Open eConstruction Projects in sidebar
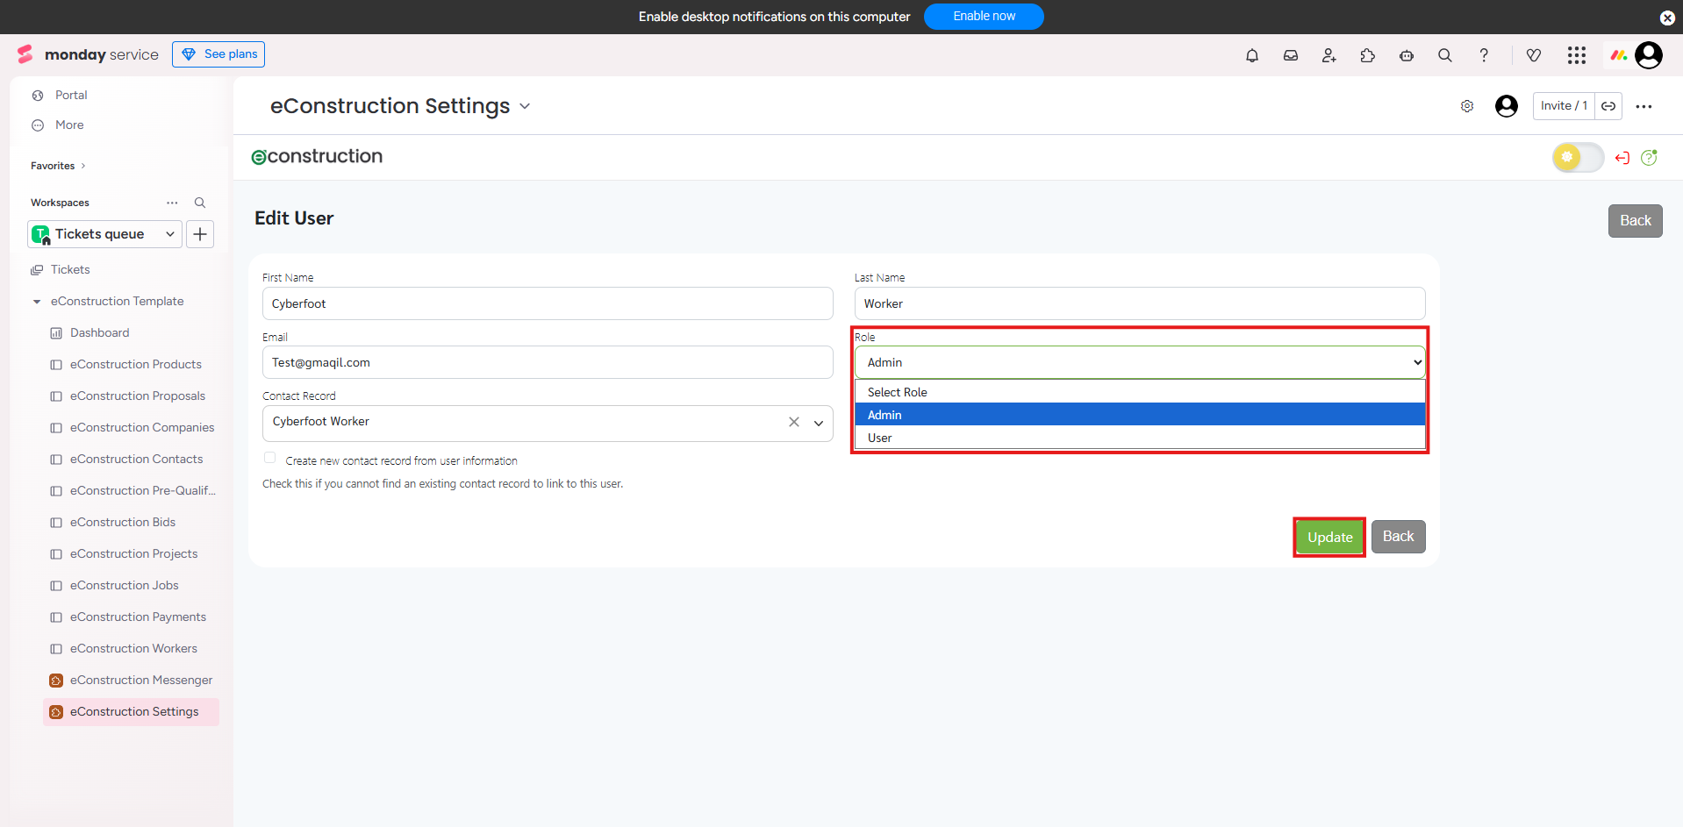1683x827 pixels. point(133,554)
